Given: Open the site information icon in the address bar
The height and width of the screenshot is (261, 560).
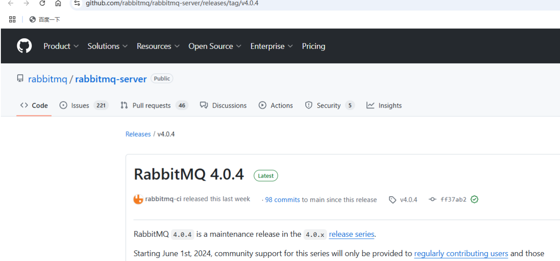Looking at the screenshot, I should click(77, 3).
